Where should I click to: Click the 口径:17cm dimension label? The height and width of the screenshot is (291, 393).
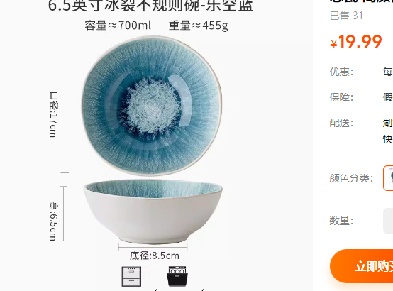pyautogui.click(x=54, y=114)
